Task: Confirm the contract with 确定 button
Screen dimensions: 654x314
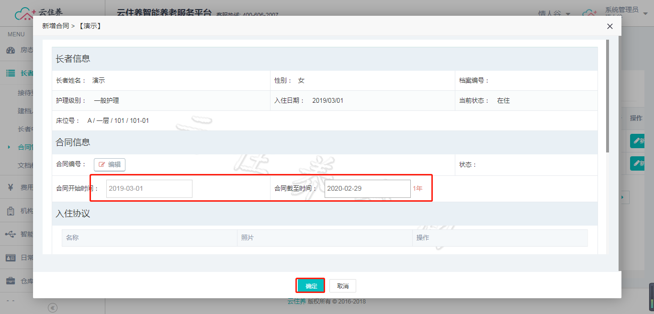Action: pos(311,286)
